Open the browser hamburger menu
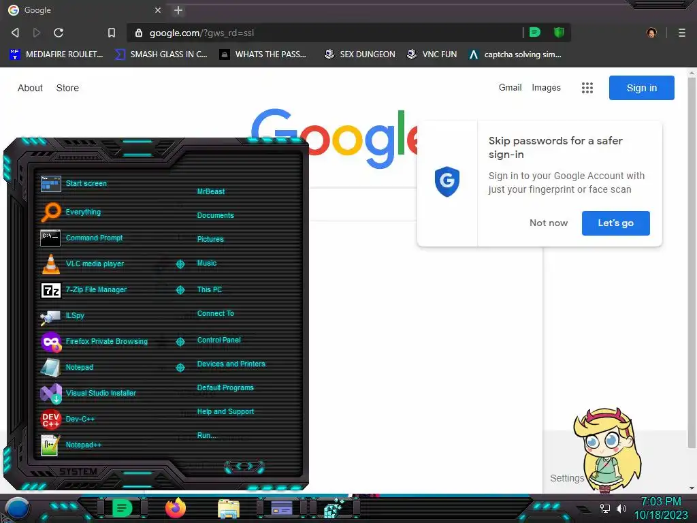Image resolution: width=697 pixels, height=523 pixels. pyautogui.click(x=681, y=33)
